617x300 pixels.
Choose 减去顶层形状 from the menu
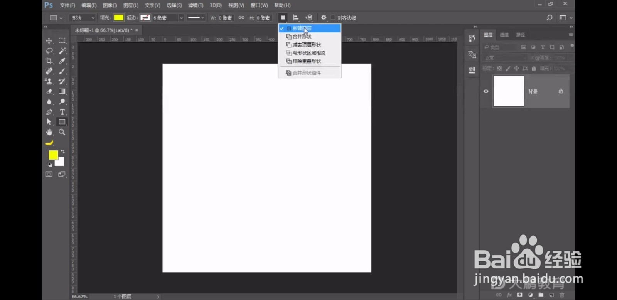pyautogui.click(x=309, y=45)
